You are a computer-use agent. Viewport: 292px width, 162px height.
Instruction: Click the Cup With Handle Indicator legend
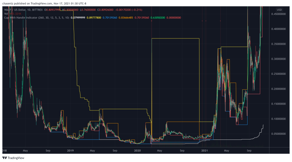coord(36,17)
